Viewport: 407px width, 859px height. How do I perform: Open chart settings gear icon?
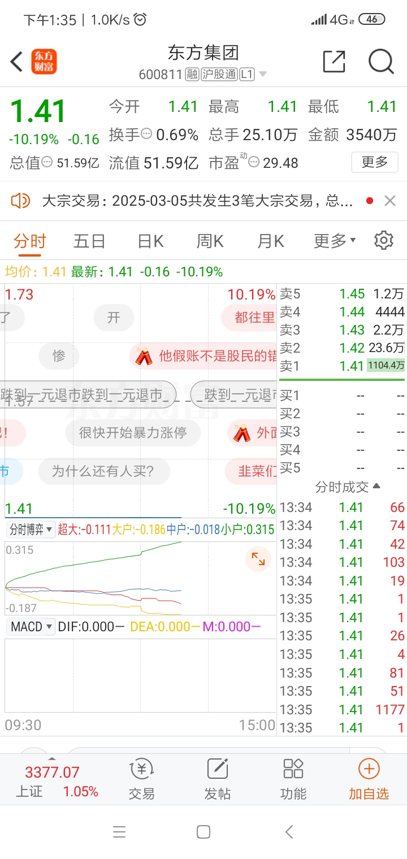coord(384,240)
